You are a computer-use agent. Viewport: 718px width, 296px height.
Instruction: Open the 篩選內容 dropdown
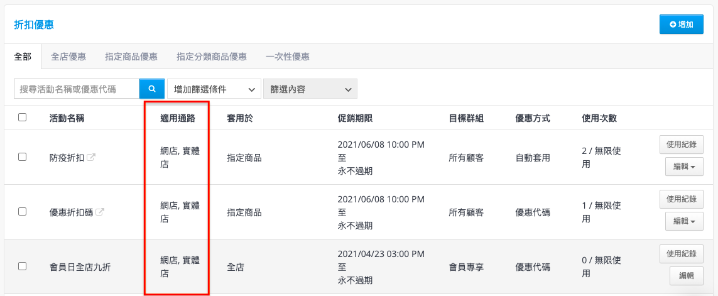pos(310,89)
